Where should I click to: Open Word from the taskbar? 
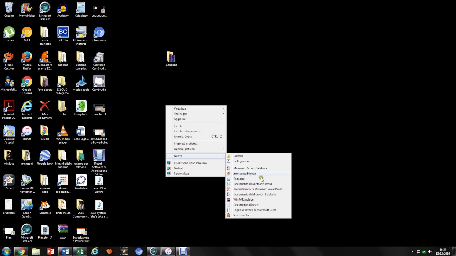[x=65, y=251]
